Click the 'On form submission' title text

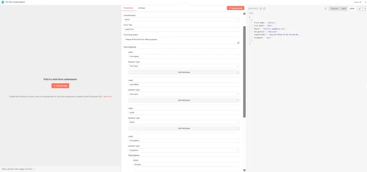point(15,2)
